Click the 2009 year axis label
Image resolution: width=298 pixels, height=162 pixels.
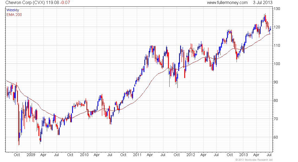pyautogui.click(x=31, y=155)
